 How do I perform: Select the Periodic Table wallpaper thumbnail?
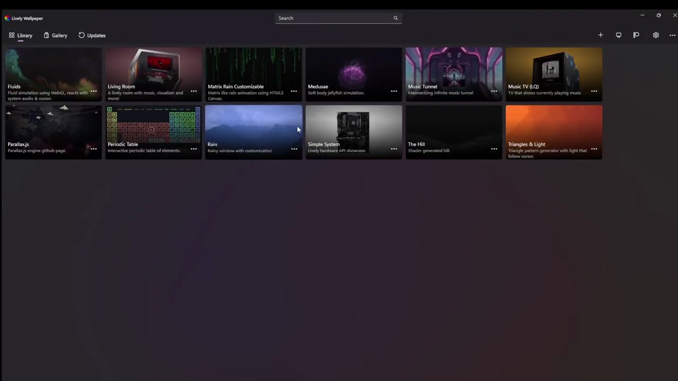point(154,132)
